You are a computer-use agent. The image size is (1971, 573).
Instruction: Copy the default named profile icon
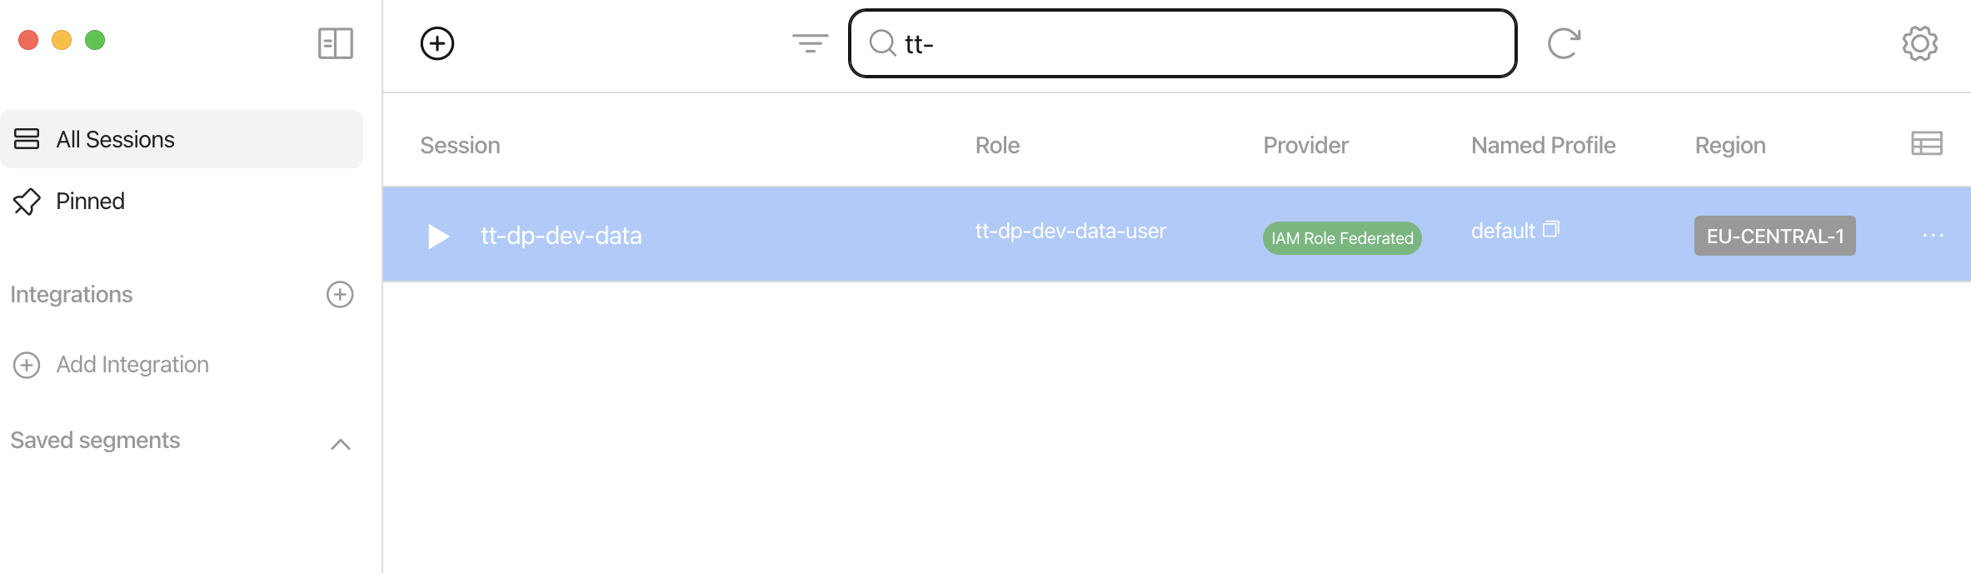[1550, 229]
